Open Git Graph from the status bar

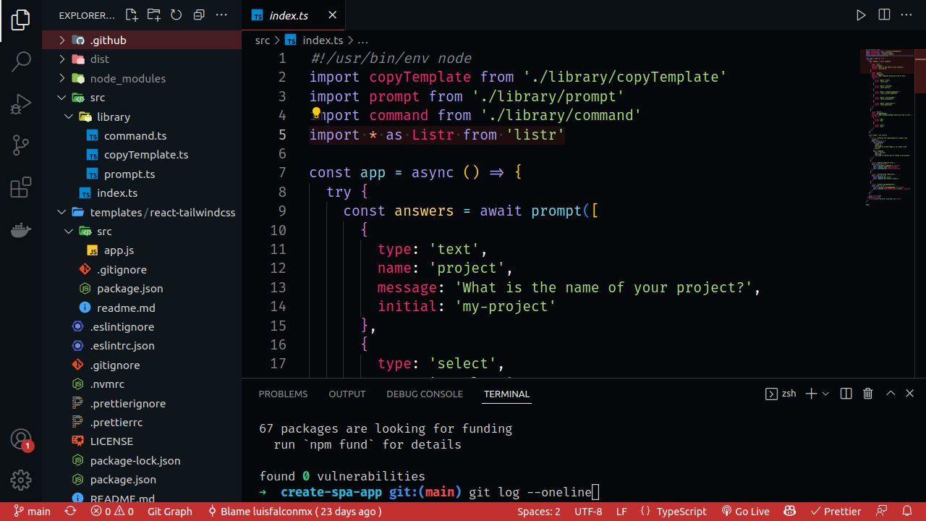169,511
